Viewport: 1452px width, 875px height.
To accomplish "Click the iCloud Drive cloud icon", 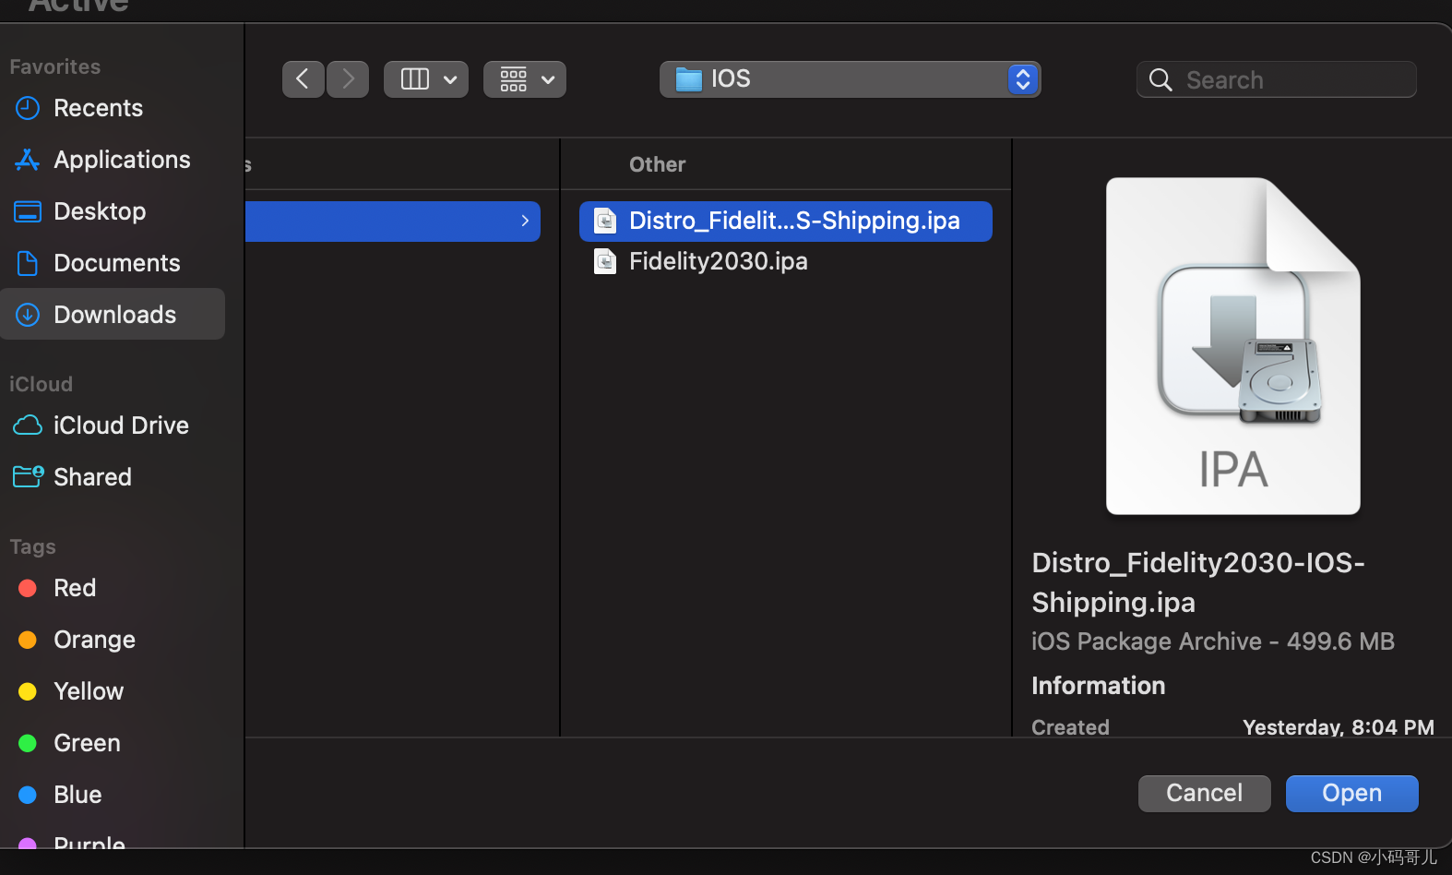I will [28, 426].
